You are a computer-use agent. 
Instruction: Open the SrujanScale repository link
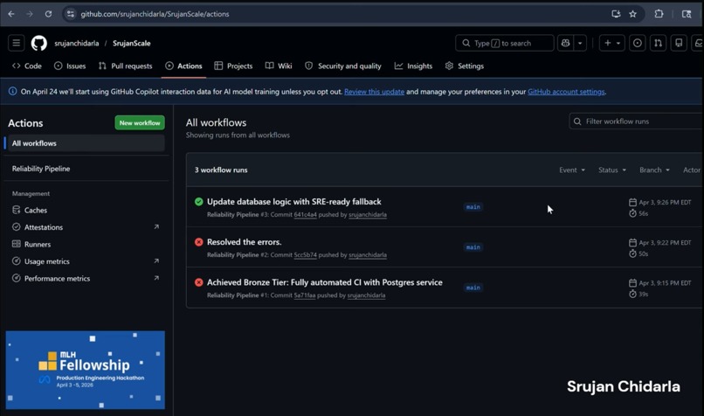pyautogui.click(x=132, y=43)
